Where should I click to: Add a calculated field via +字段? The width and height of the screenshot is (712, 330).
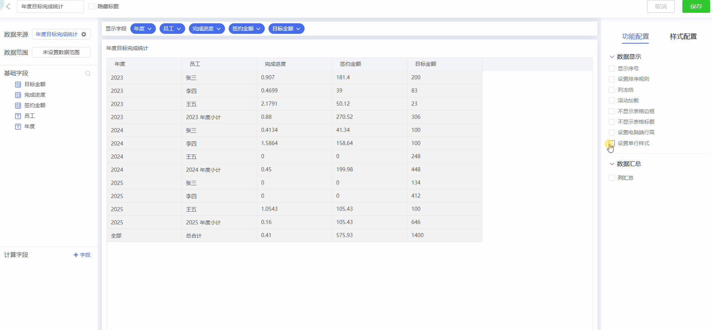pos(82,255)
